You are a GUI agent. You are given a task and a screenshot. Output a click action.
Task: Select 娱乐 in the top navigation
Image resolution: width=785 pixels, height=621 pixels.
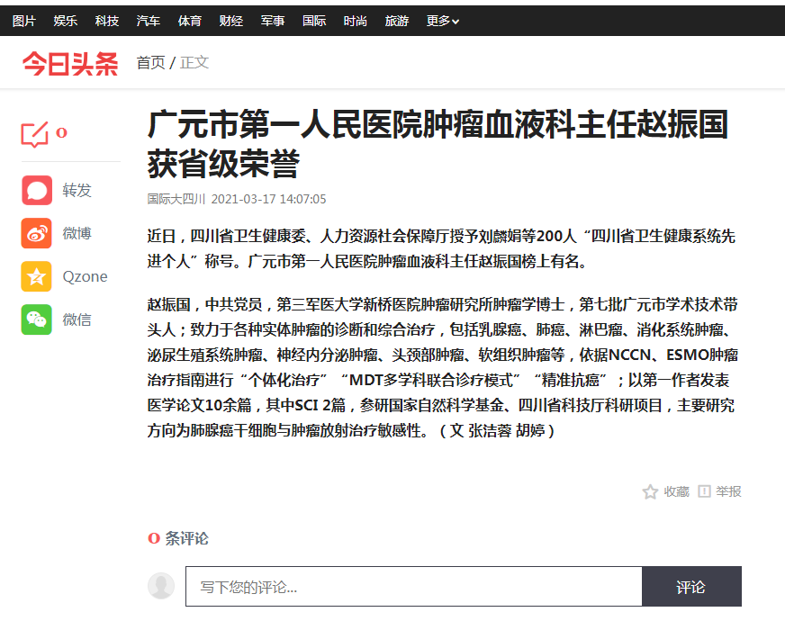66,21
